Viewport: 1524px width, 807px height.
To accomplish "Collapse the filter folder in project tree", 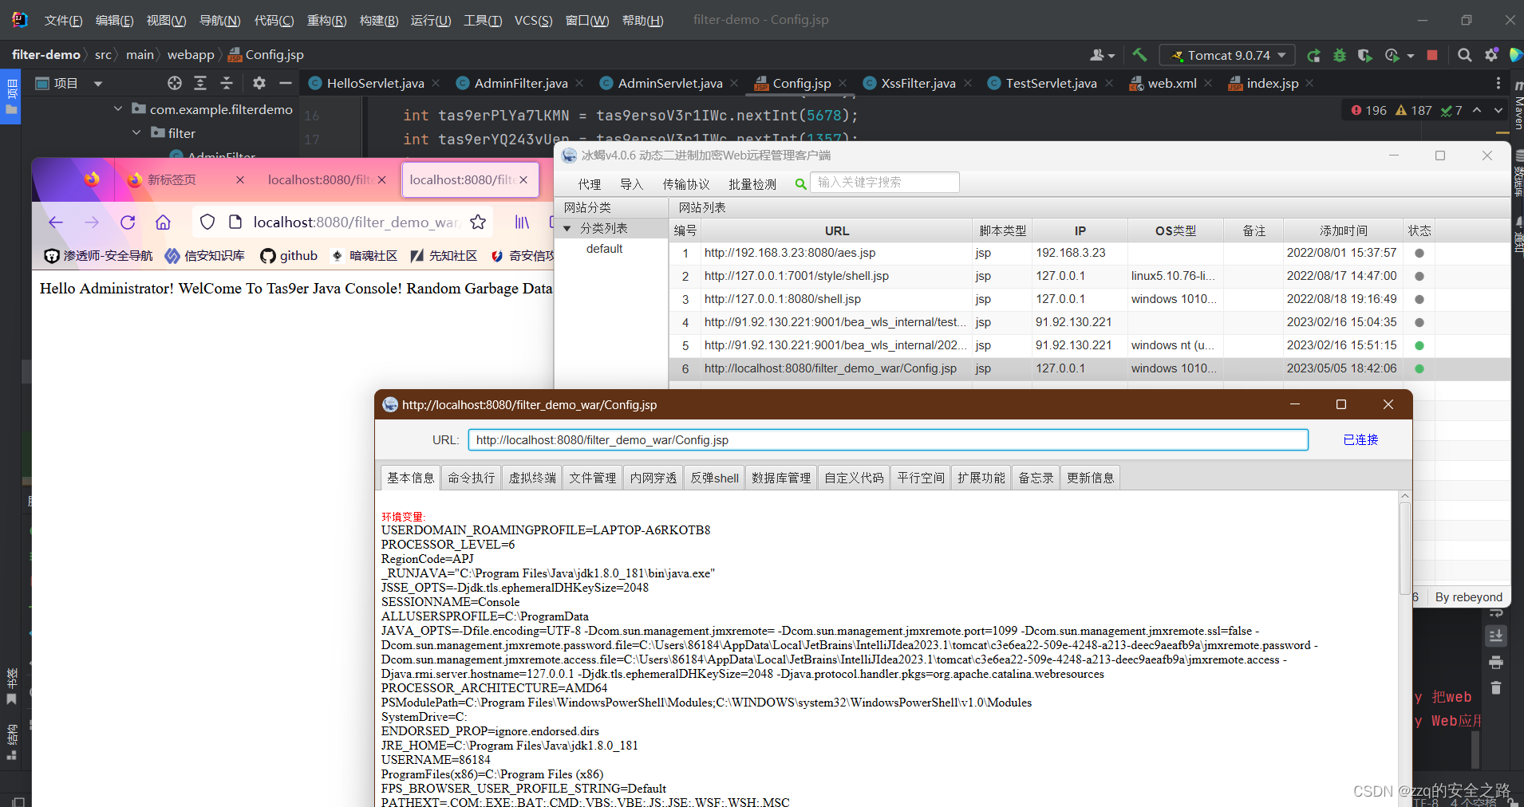I will pyautogui.click(x=136, y=132).
